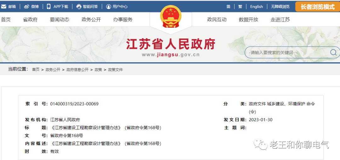The image size is (340, 160).
Task: Click the APP下载 phone icon
Action: pyautogui.click(x=49, y=6)
